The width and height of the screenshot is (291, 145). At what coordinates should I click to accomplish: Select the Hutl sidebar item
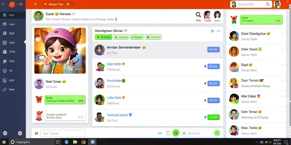[x=13, y=24]
